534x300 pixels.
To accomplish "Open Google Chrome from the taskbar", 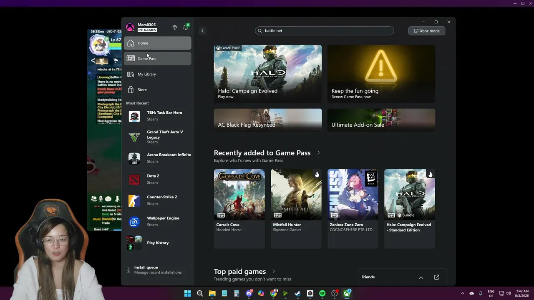I will point(273,293).
